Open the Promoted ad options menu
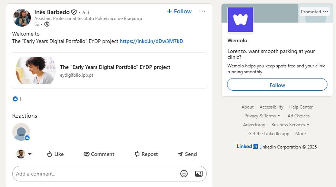The height and width of the screenshot is (187, 336). coord(326,12)
